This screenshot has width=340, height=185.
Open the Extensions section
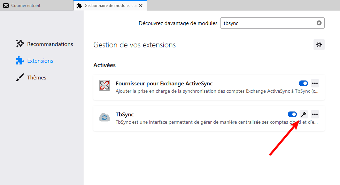tap(34, 61)
